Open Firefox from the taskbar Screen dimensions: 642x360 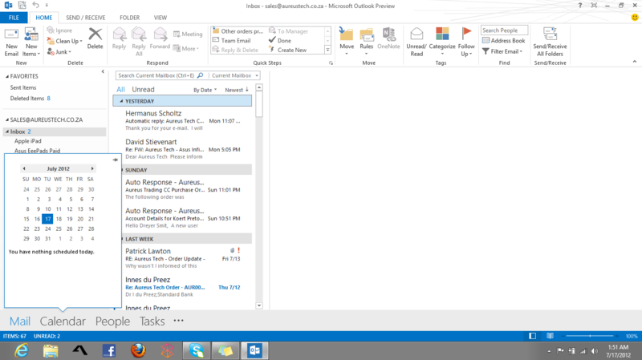tap(138, 350)
